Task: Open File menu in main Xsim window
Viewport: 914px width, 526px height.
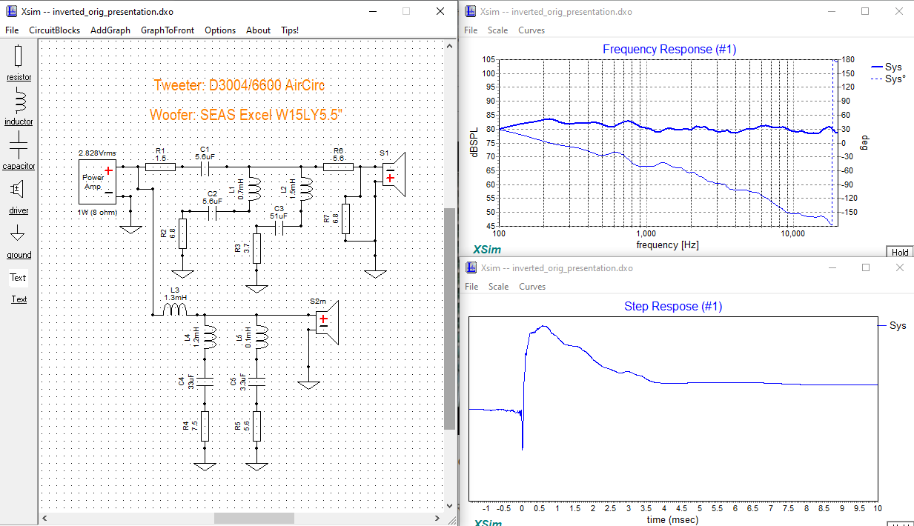Action: [x=12, y=30]
